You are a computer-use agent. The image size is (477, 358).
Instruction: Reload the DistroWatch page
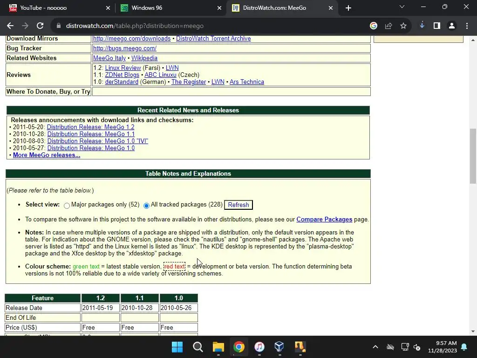coord(40,26)
